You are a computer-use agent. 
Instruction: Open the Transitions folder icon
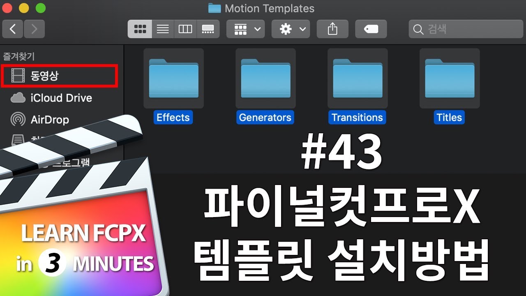pyautogui.click(x=358, y=79)
